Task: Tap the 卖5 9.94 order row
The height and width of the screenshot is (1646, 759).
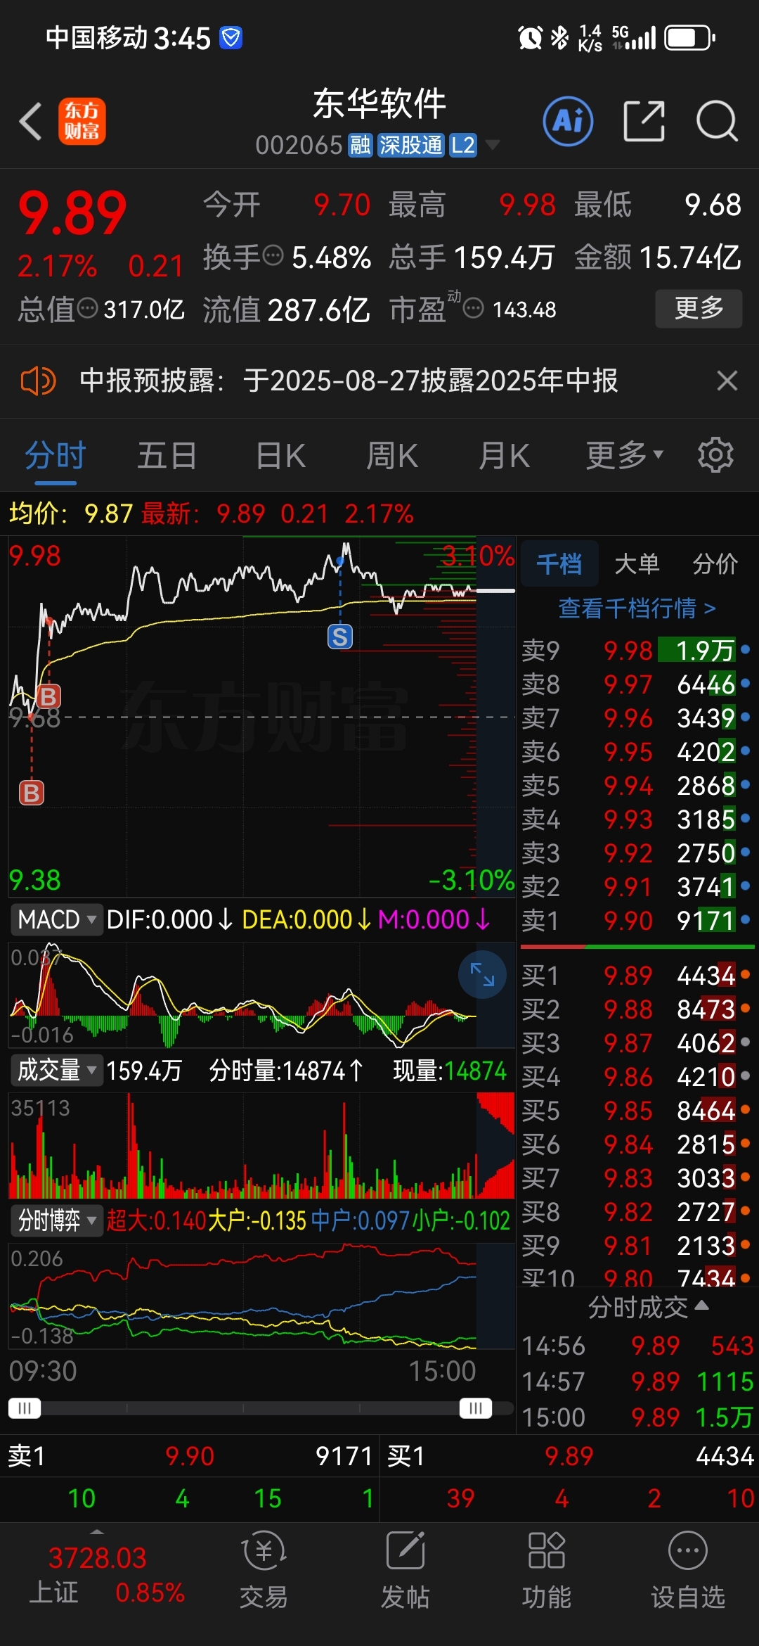Action: click(x=637, y=785)
